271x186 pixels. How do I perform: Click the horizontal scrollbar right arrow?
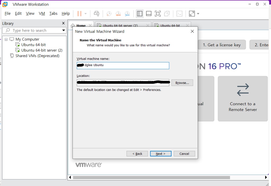tap(266, 177)
